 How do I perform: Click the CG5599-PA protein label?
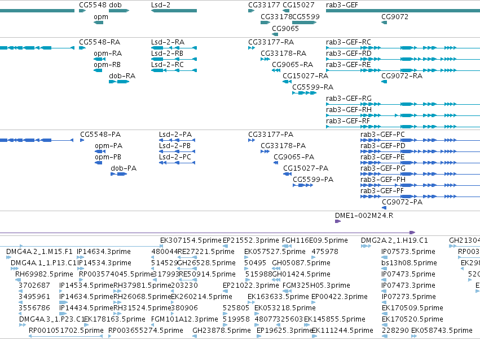[x=313, y=180]
